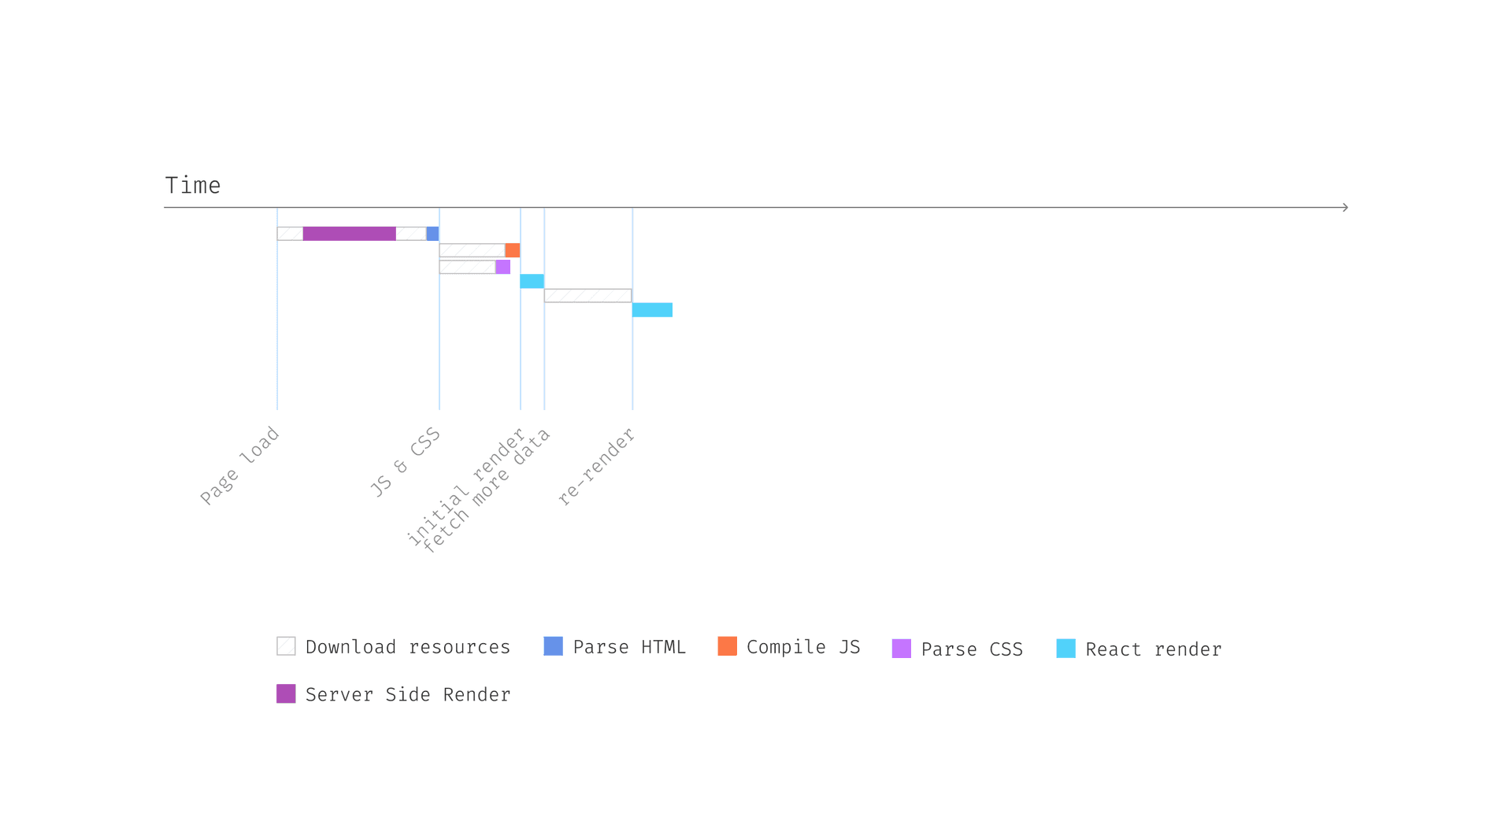Screen dimensions: 1512x832
Task: Click the arrowhead at the time axis end
Action: coord(1344,207)
